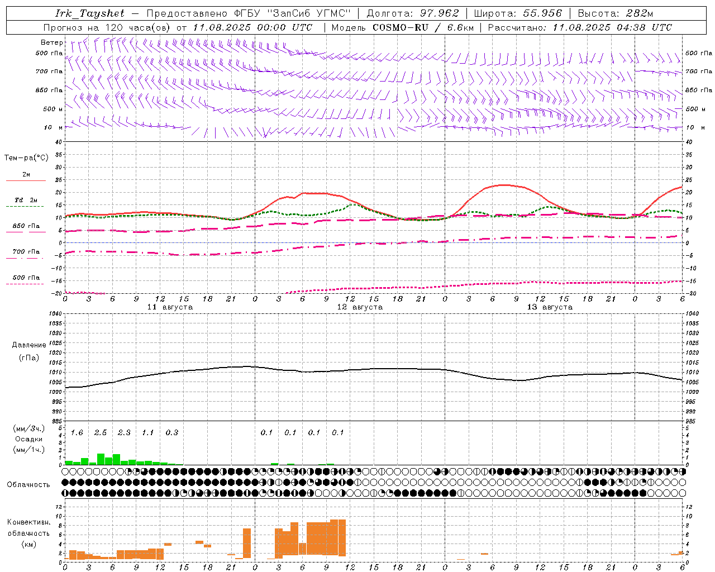
Task: Select the 1.6 precipitation value
Action: click(x=77, y=433)
